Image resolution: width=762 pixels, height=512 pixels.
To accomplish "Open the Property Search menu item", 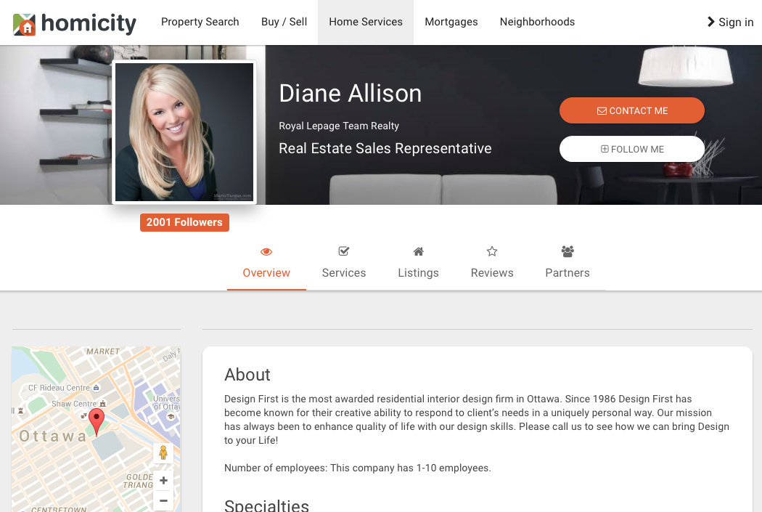I will 200,22.
